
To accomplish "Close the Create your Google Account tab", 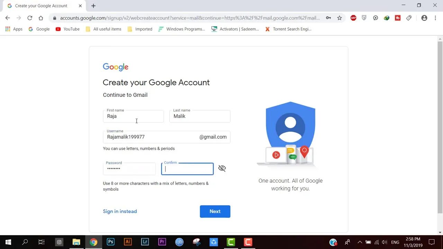I will [x=80, y=6].
